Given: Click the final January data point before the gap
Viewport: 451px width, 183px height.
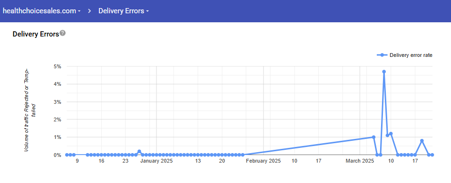Looking at the screenshot, I should 243,155.
